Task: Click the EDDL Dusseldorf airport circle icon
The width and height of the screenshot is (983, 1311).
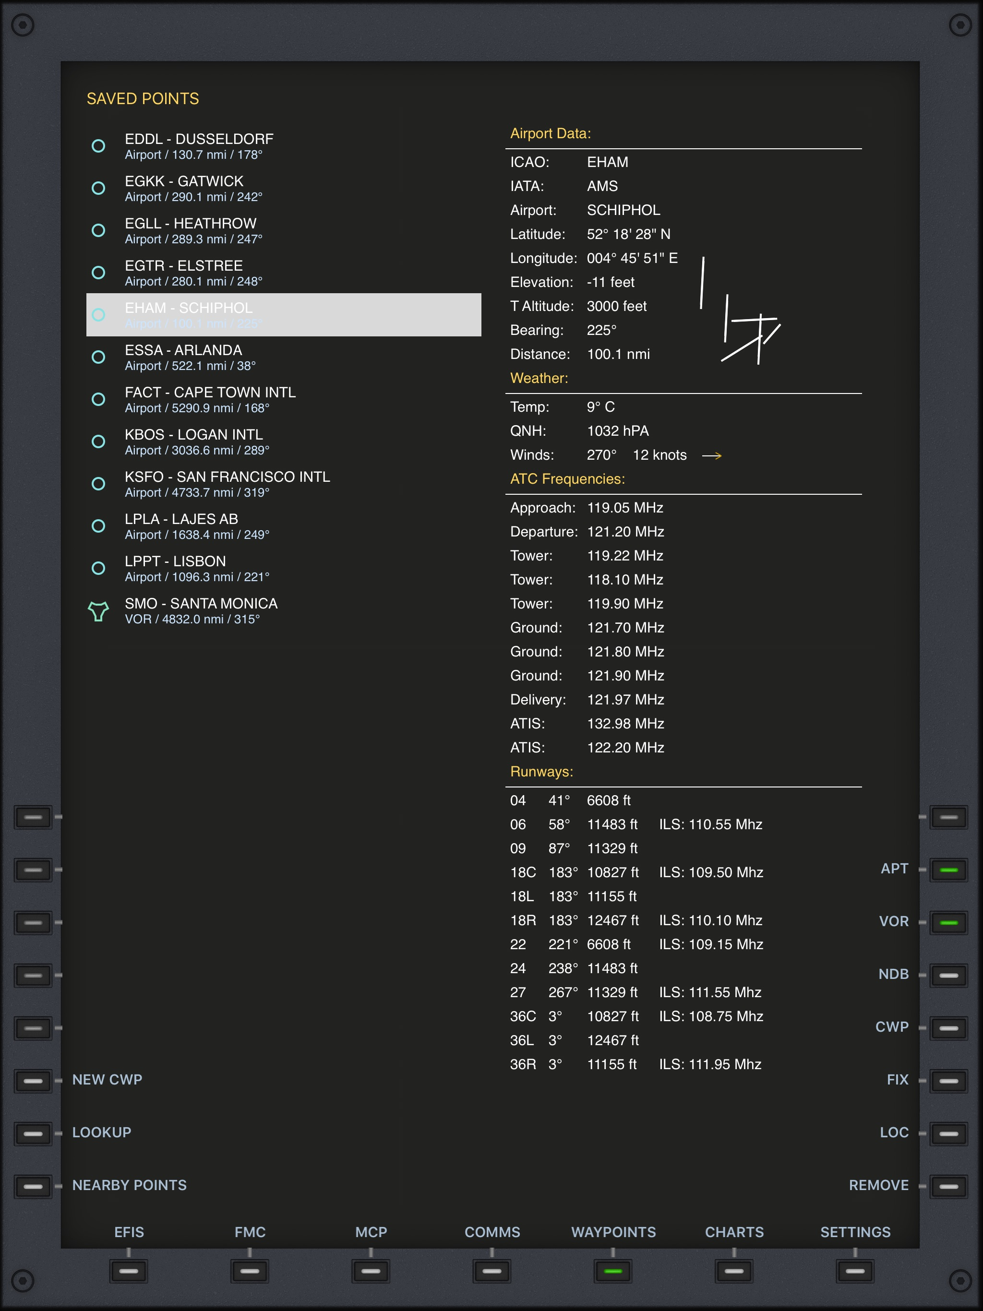Action: pyautogui.click(x=98, y=146)
